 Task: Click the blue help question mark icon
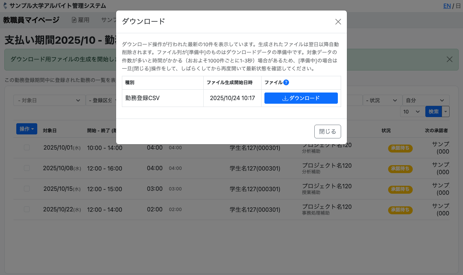(x=286, y=82)
